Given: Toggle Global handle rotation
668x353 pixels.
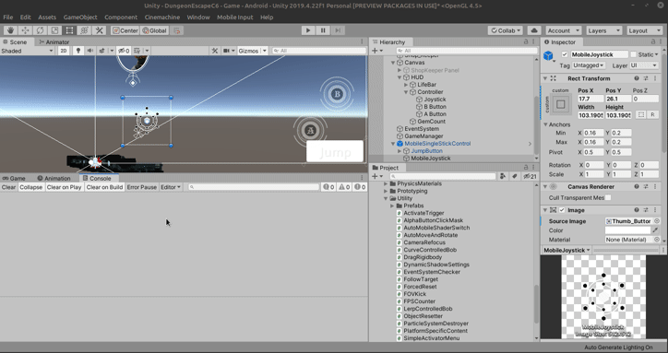Looking at the screenshot, I should [x=154, y=30].
